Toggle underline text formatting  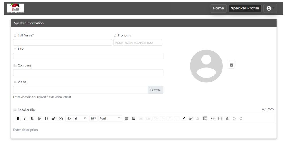click(32, 118)
